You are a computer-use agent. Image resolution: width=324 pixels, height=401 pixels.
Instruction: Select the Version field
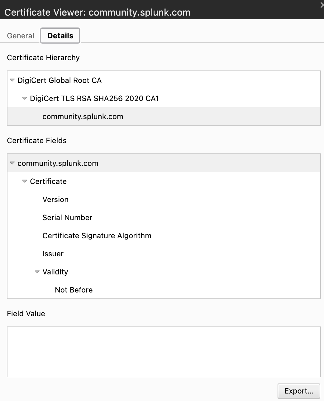click(55, 199)
